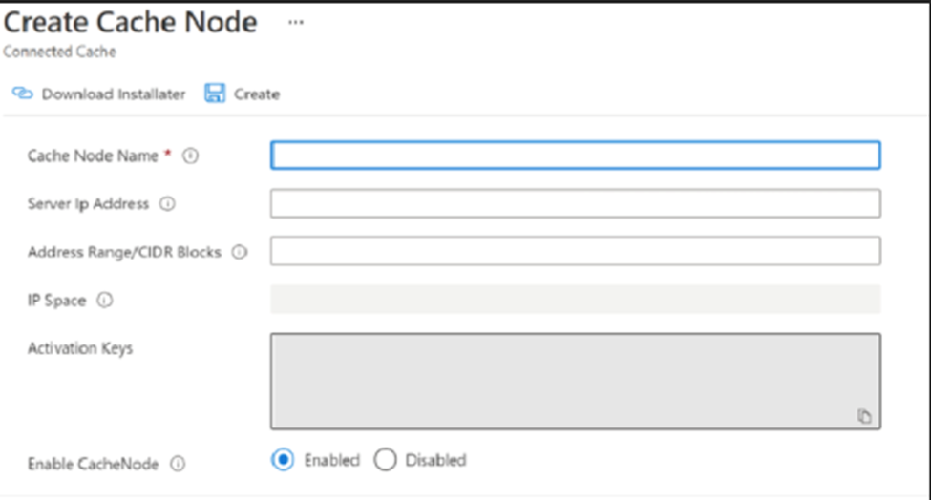Show info for Address Range/CIDR Blocks
Image resolution: width=931 pixels, height=500 pixels.
click(x=240, y=252)
